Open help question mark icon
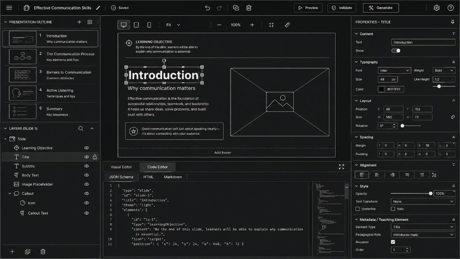 tap(451, 8)
